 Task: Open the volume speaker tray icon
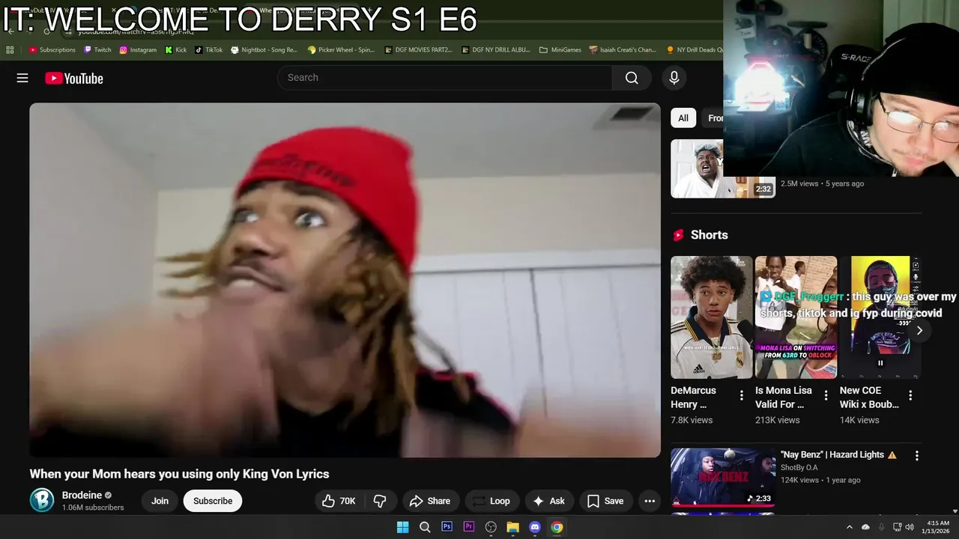[x=910, y=527]
